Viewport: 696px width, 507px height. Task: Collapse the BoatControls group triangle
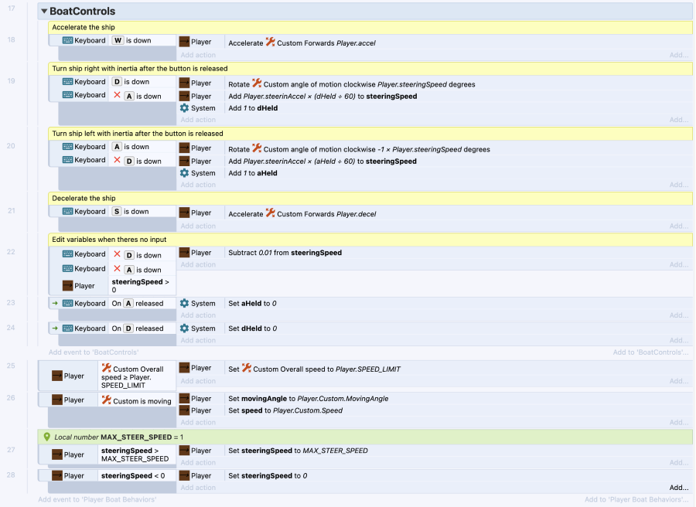[44, 12]
